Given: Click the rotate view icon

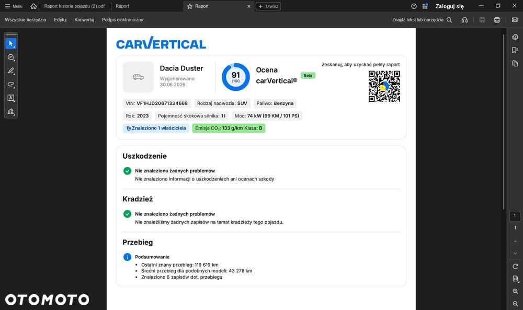Looking at the screenshot, I should (515, 266).
